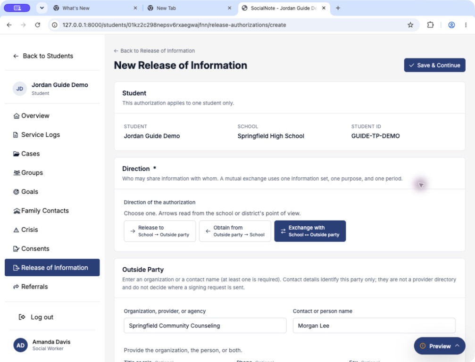Open the extensions puzzle icon

(x=430, y=25)
